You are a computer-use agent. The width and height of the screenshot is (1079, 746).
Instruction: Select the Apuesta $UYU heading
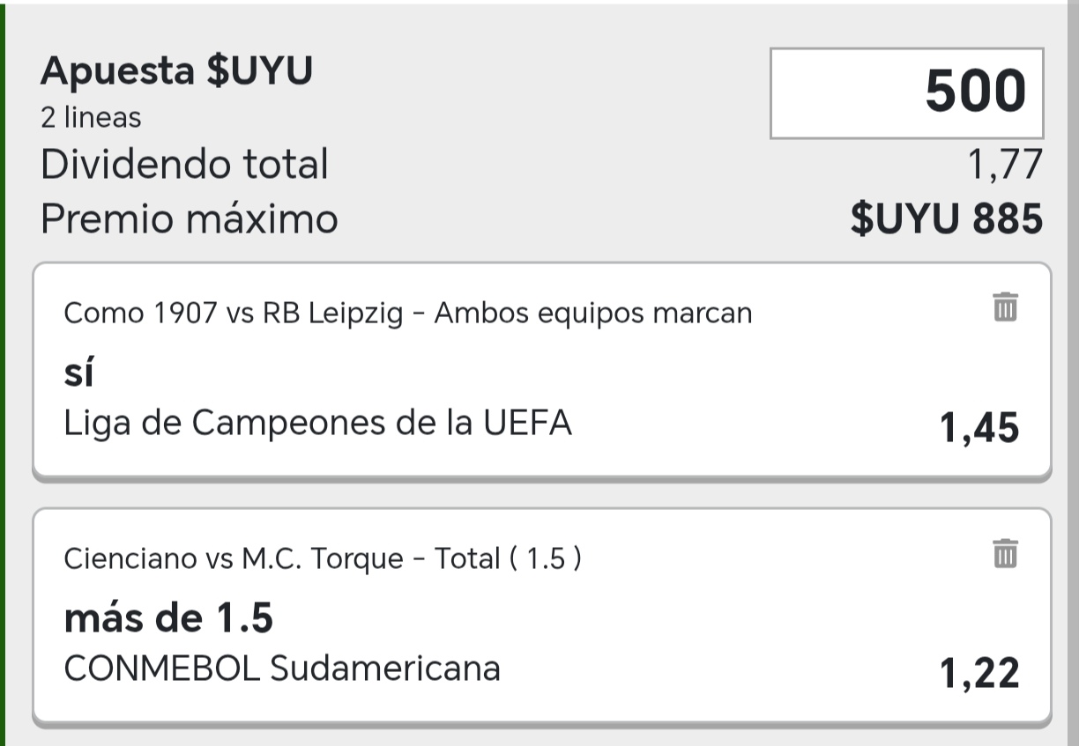176,71
